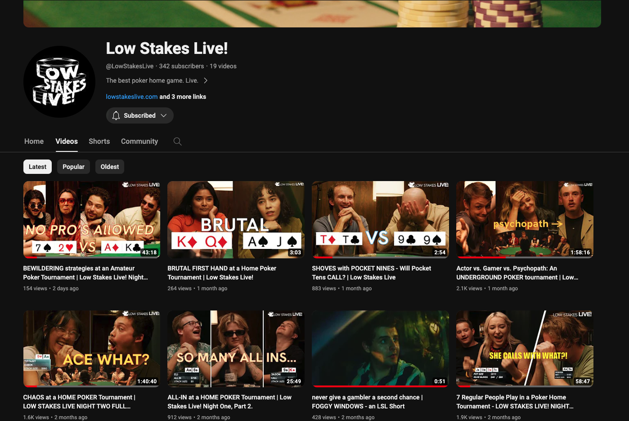Open the 'ACE WHAT?' video thumbnail
This screenshot has height=421, width=629.
click(92, 349)
